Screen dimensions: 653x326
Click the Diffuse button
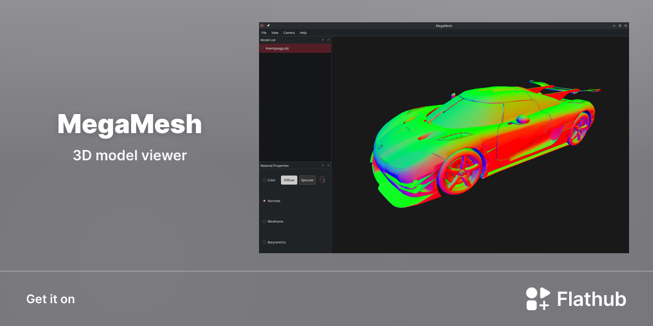(x=289, y=180)
